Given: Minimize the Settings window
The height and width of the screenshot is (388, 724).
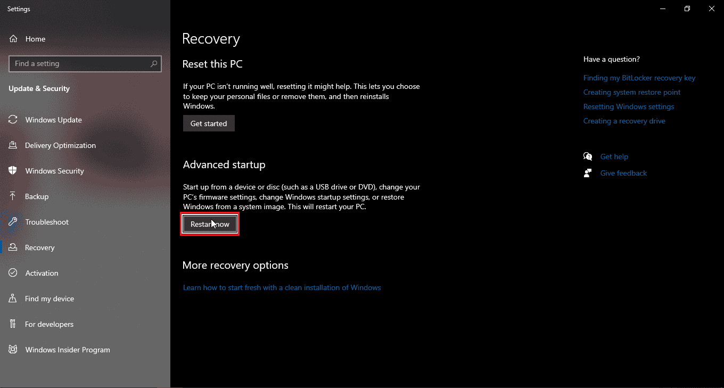Looking at the screenshot, I should (x=663, y=9).
